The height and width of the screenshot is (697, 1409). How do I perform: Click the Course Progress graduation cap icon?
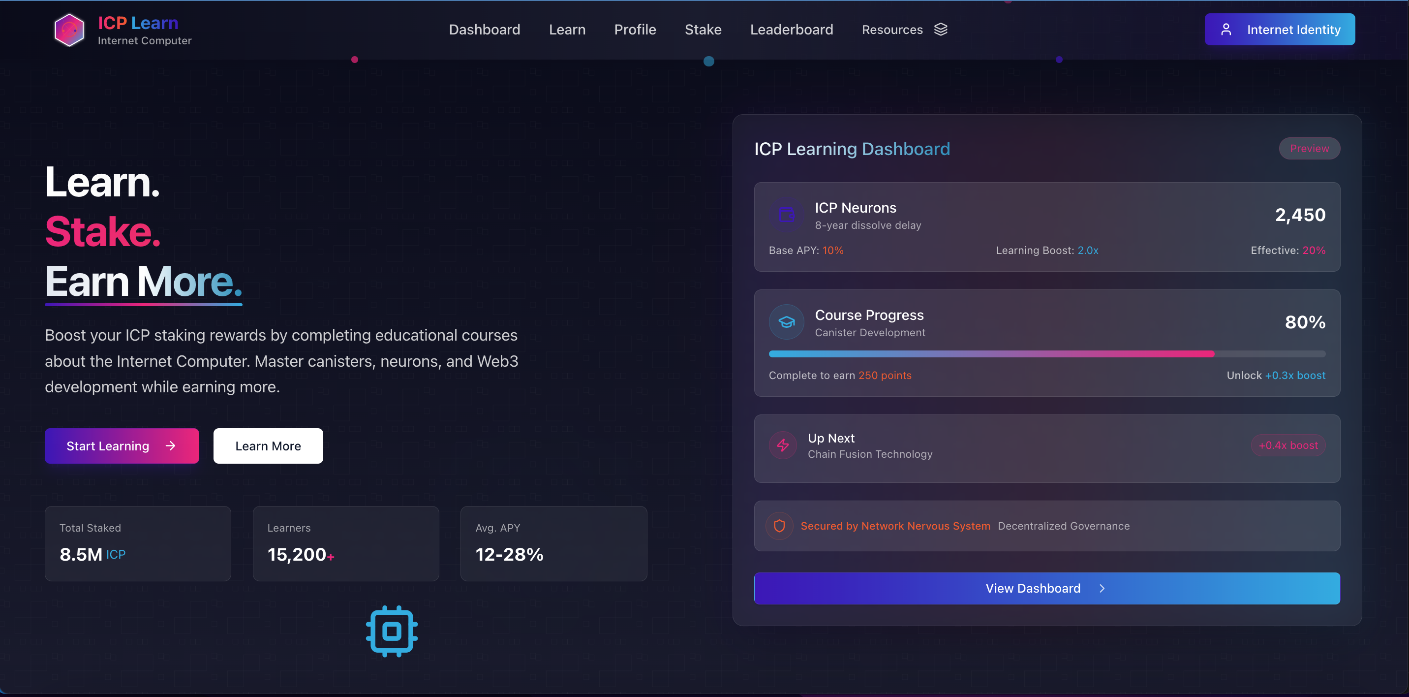pyautogui.click(x=786, y=322)
